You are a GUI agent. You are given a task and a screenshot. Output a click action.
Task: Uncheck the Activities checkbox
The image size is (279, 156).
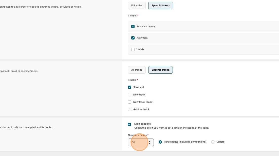point(133,38)
